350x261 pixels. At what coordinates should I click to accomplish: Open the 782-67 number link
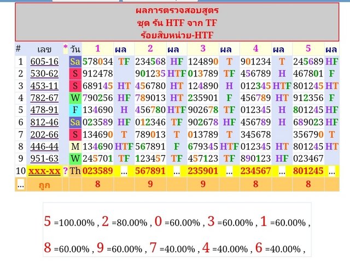coord(44,98)
